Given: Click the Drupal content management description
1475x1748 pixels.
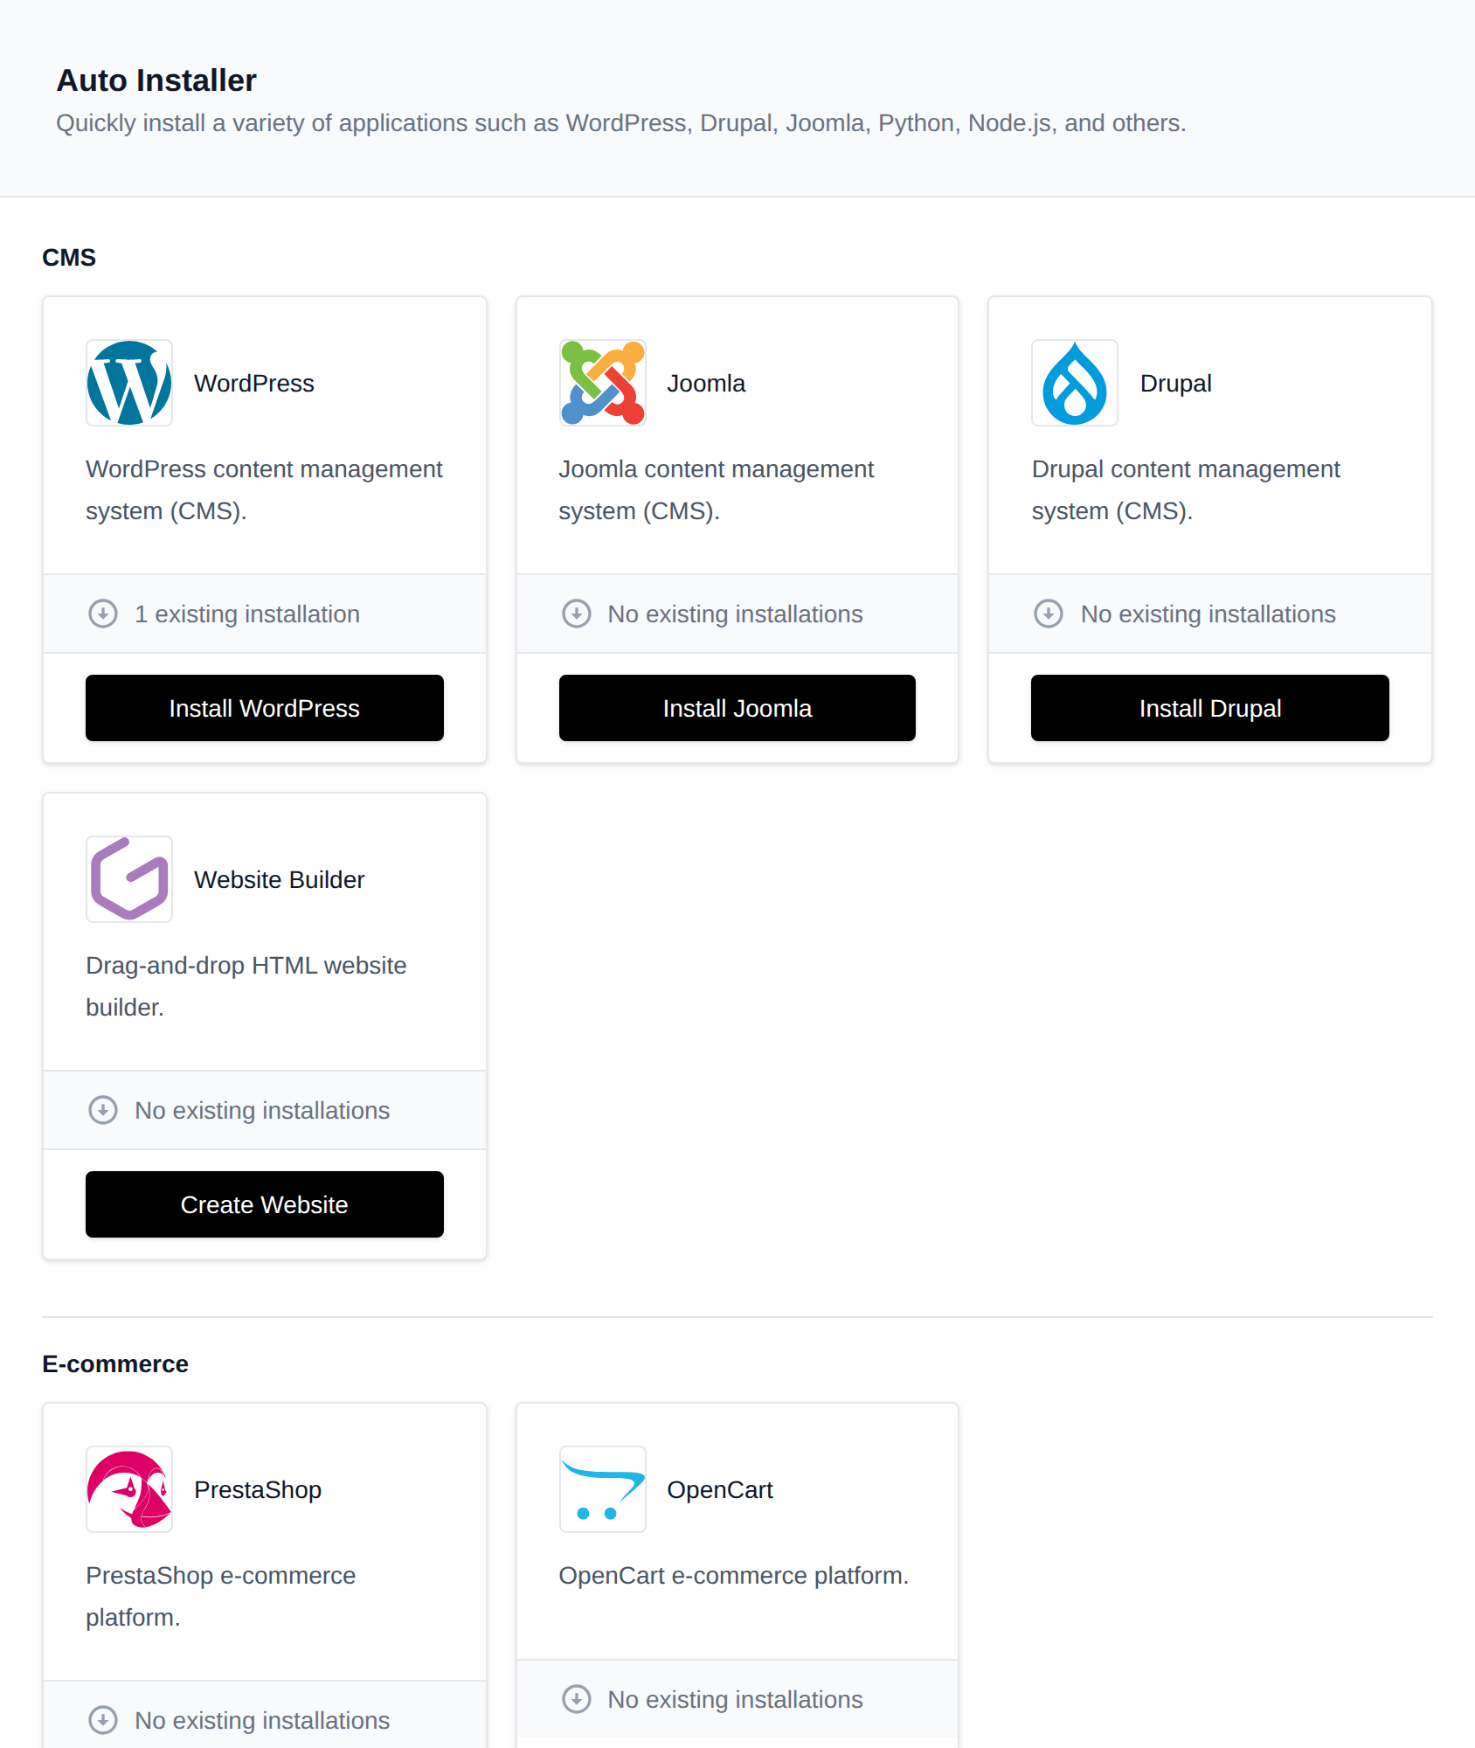Looking at the screenshot, I should click(1185, 489).
